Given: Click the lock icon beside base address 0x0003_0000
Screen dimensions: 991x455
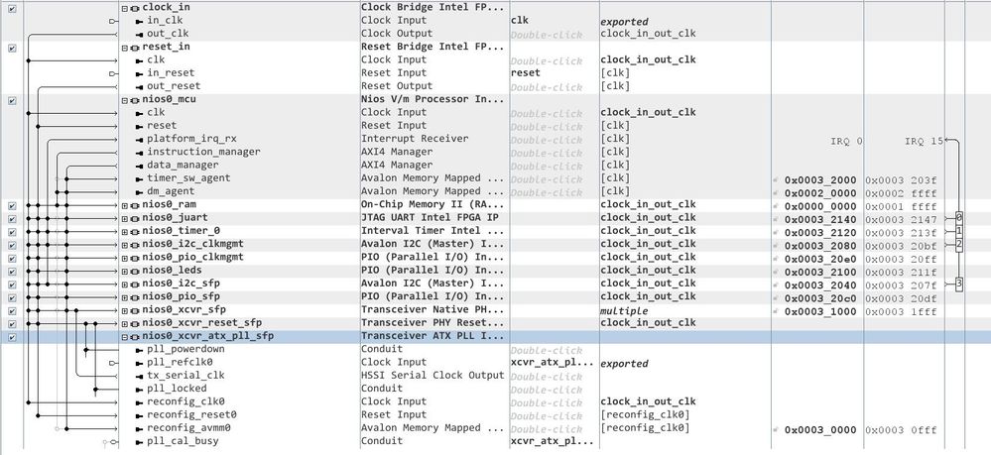Looking at the screenshot, I should tap(778, 428).
